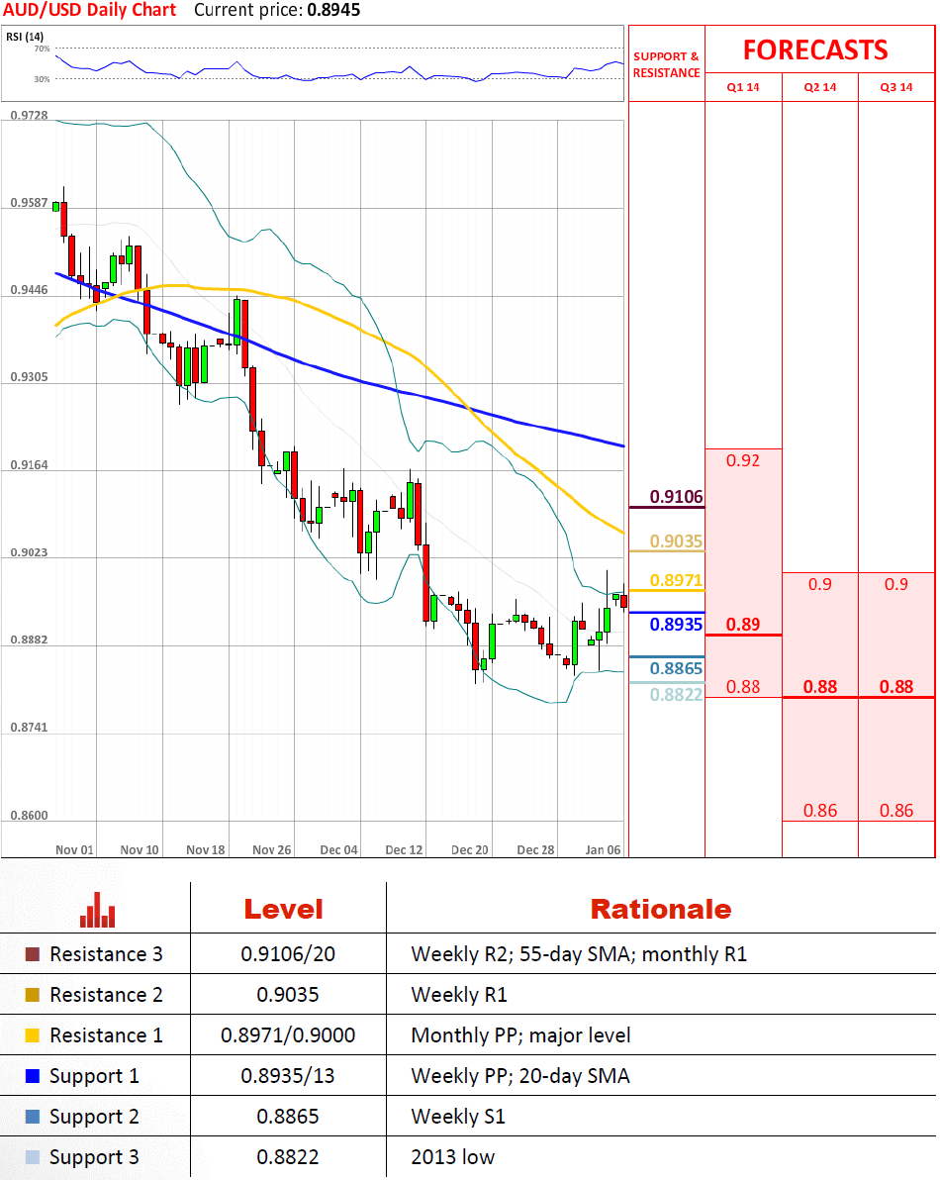
Task: Select the 0.8935 support level label on chart
Action: 676,625
